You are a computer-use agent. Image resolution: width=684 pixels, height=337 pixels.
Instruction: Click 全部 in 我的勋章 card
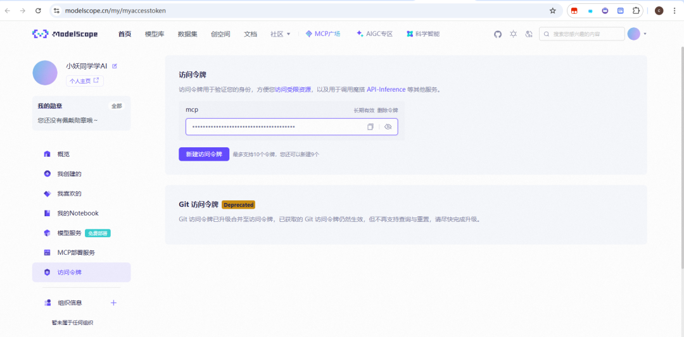tap(117, 106)
